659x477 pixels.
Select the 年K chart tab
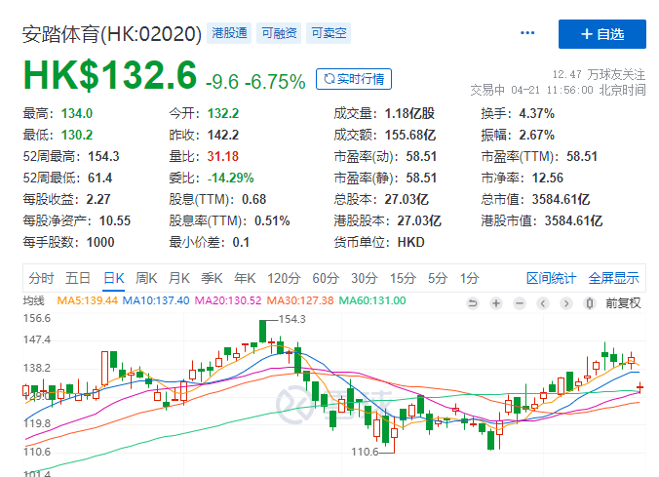pyautogui.click(x=245, y=278)
